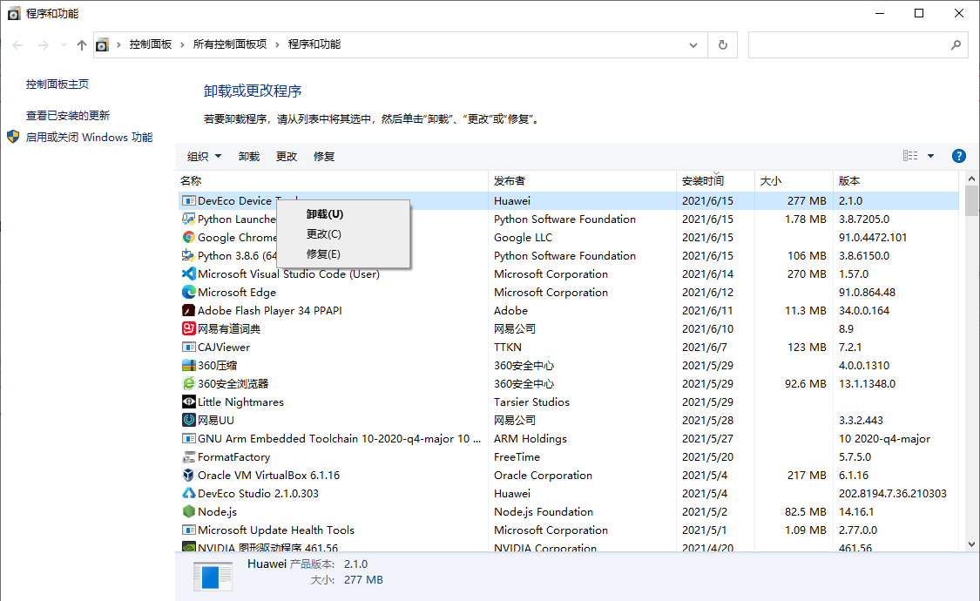Click the 网易有道词典 icon
This screenshot has width=980, height=601.
[188, 328]
